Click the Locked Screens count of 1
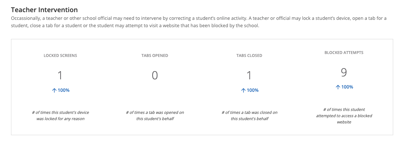The image size is (402, 144). point(60,75)
